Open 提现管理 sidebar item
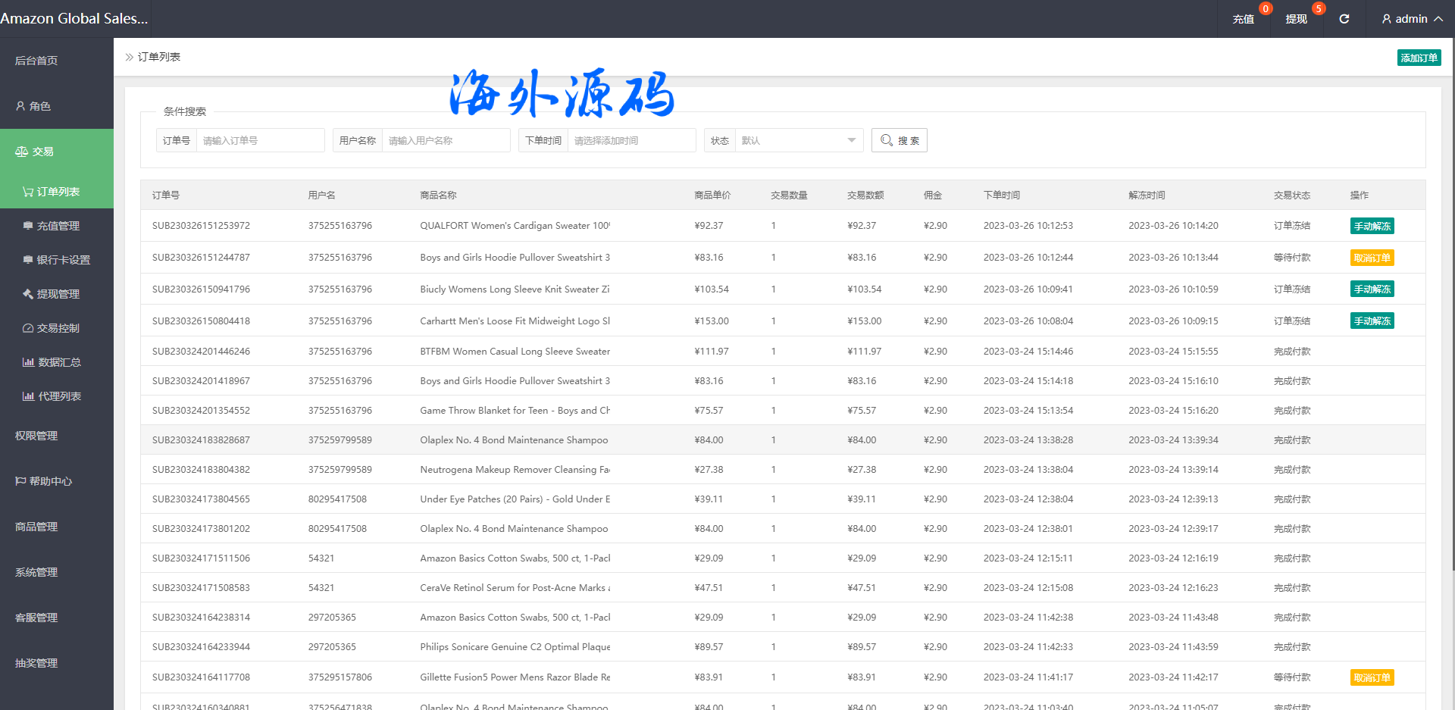The image size is (1455, 710). click(58, 294)
